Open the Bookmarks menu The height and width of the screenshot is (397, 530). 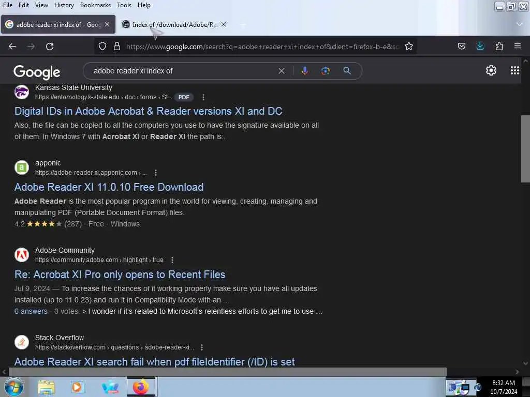point(95,5)
